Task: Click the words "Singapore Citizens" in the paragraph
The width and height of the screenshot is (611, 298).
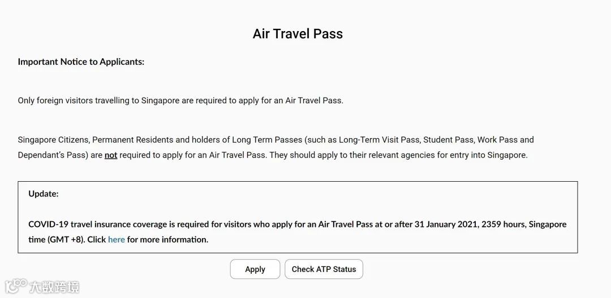Action: (53, 139)
